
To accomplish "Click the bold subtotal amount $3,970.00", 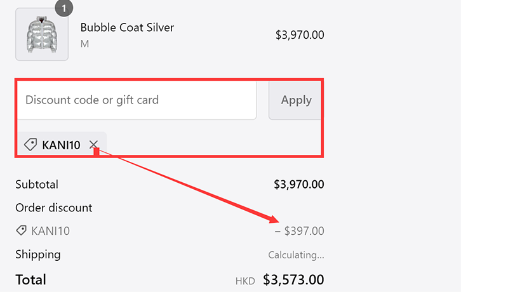I will (299, 185).
